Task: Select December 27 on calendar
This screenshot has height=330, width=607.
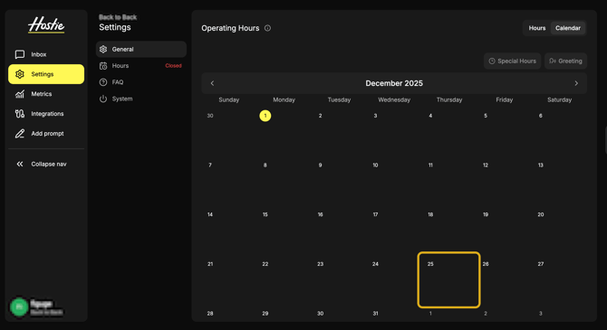Action: [541, 264]
